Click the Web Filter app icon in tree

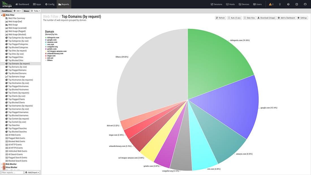pyautogui.click(x=4, y=15)
